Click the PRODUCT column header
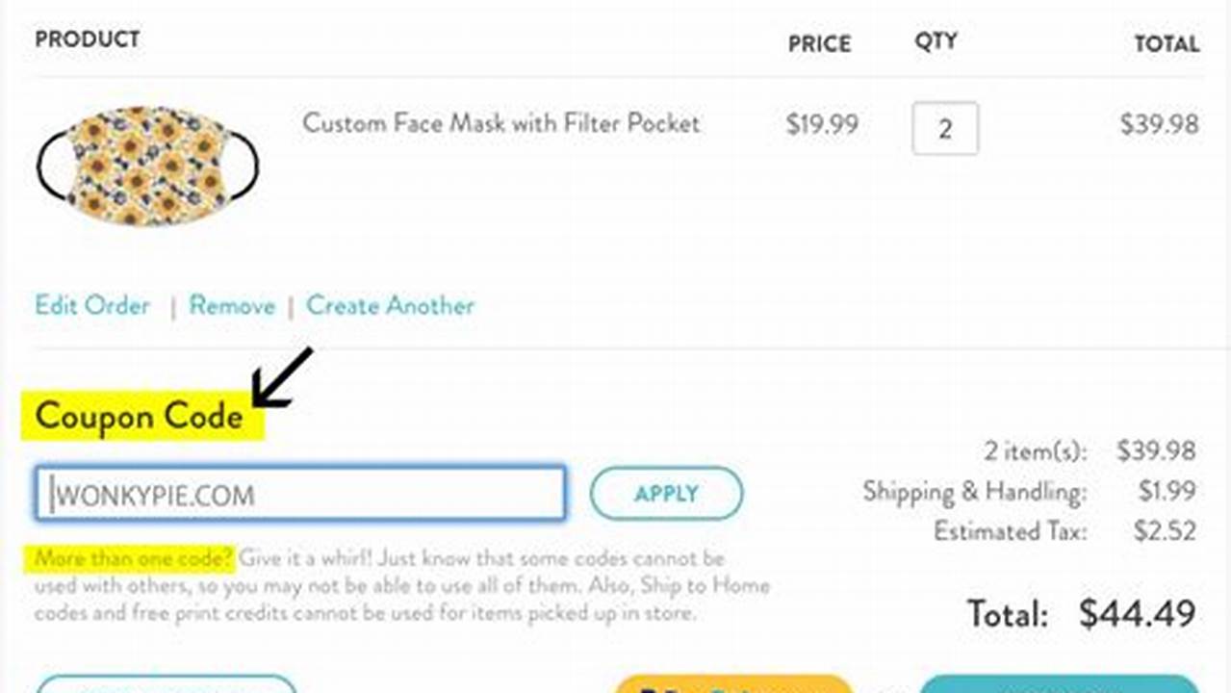 [x=87, y=39]
